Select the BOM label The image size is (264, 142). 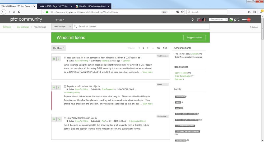coord(177,108)
